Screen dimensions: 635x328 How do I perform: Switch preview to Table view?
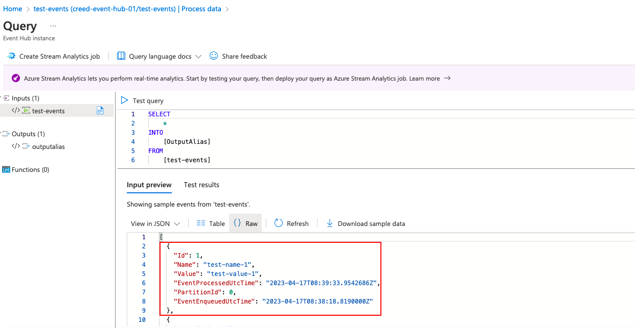pyautogui.click(x=210, y=223)
